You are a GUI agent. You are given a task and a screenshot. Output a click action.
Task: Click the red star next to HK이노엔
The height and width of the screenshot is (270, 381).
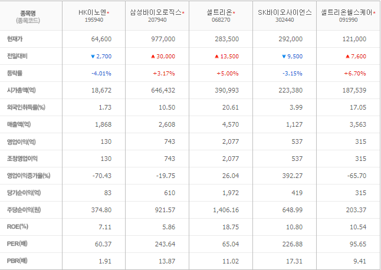click(108, 12)
